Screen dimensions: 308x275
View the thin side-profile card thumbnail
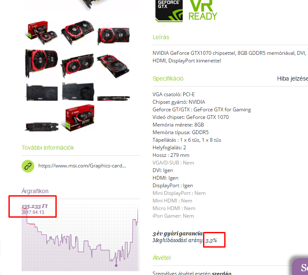coord(113,98)
